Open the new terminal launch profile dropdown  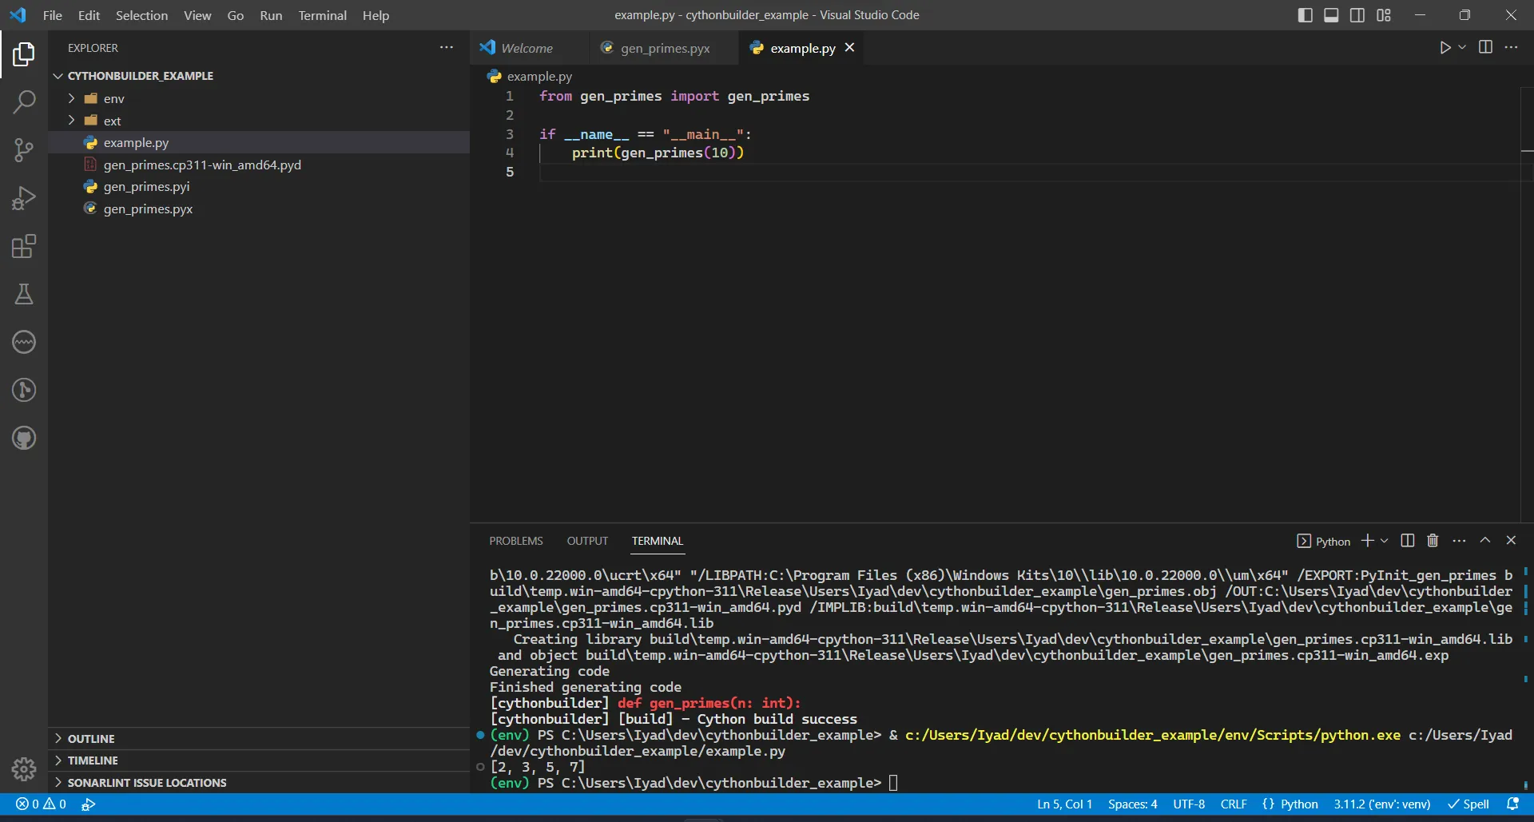pos(1385,541)
